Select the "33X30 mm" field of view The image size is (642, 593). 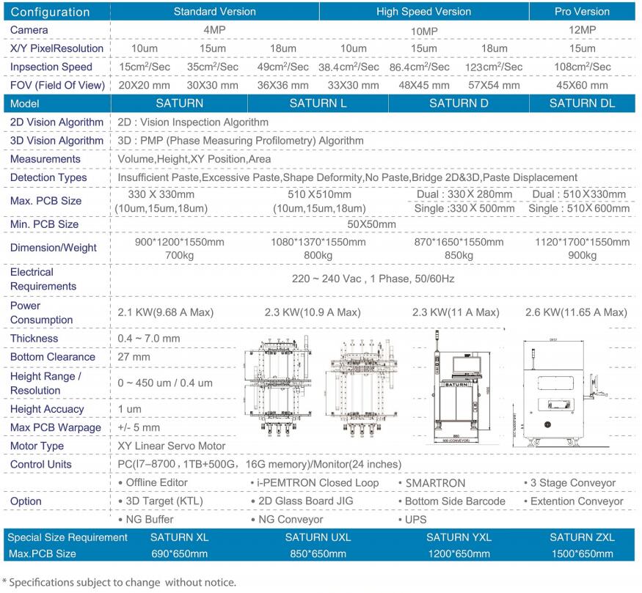354,86
